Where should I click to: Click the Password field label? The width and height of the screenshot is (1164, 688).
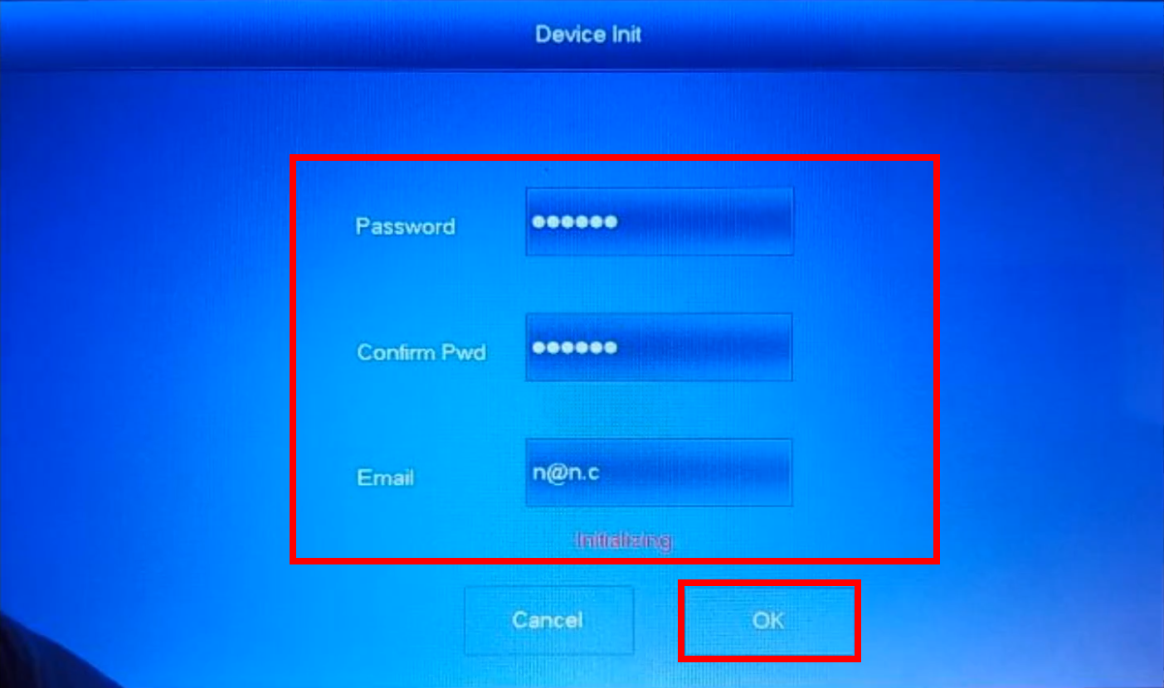[x=405, y=226]
